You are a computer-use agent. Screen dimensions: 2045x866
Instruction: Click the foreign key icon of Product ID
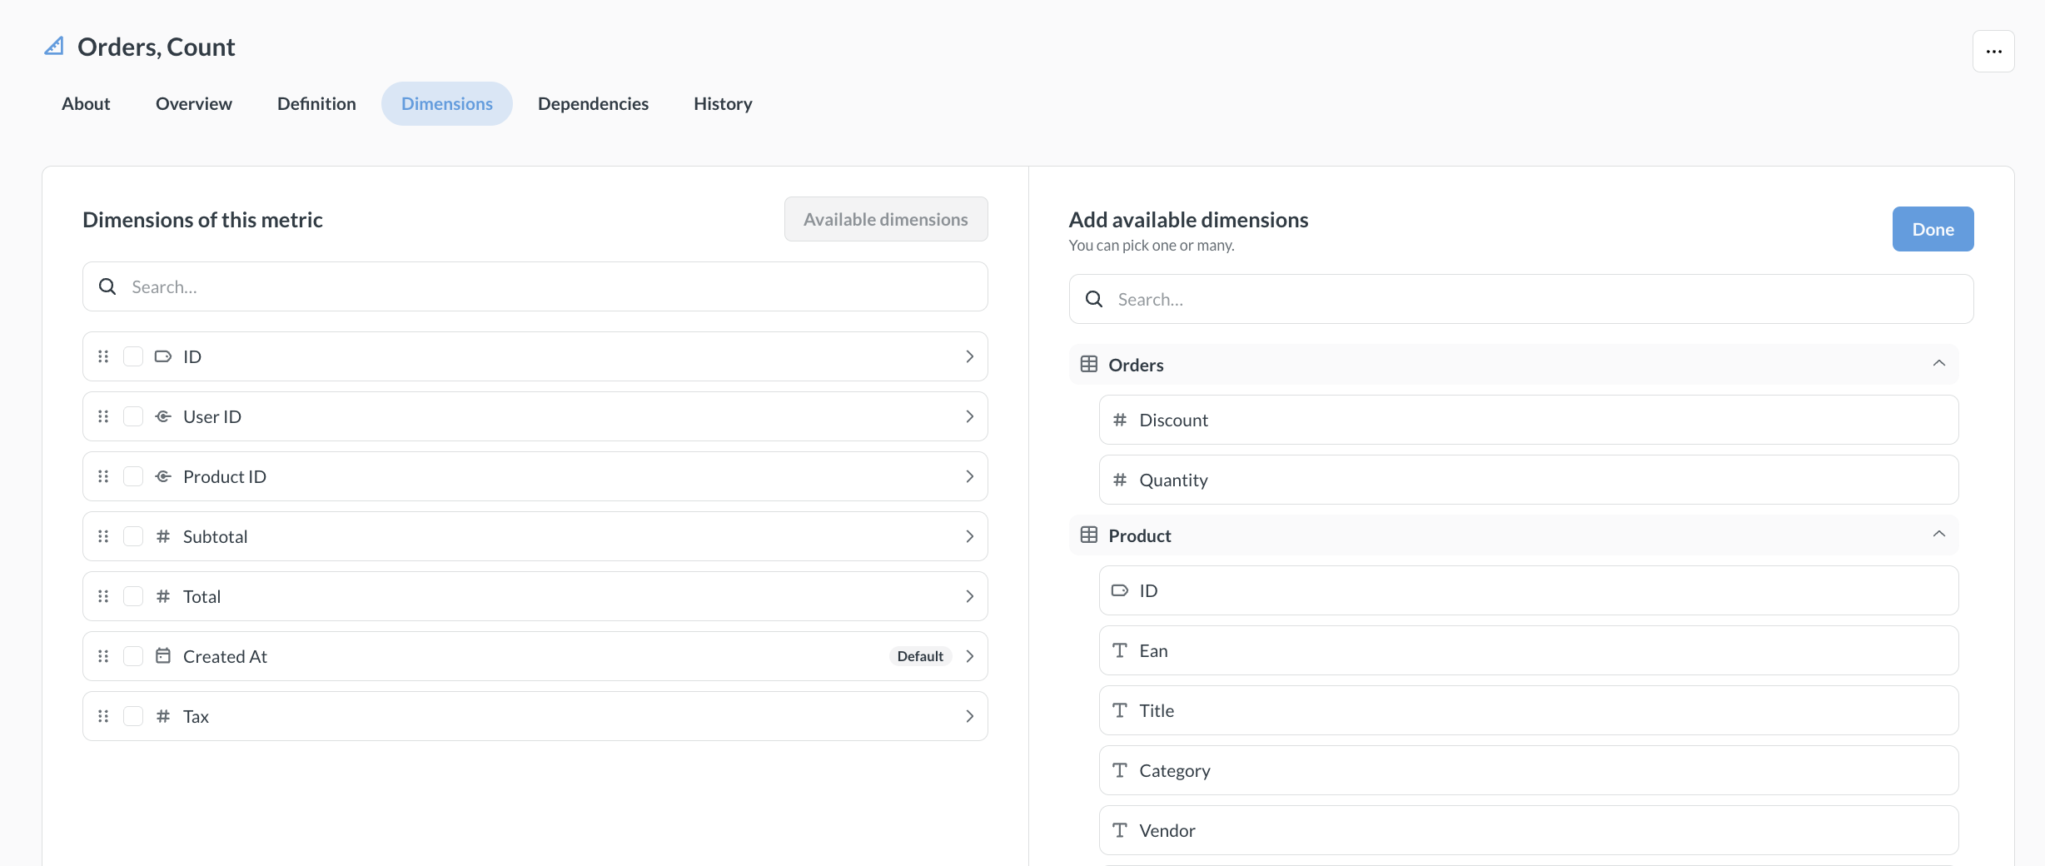point(163,476)
